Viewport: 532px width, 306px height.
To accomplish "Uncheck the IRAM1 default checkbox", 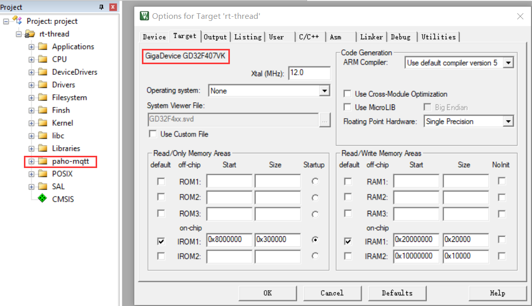I will (x=348, y=241).
